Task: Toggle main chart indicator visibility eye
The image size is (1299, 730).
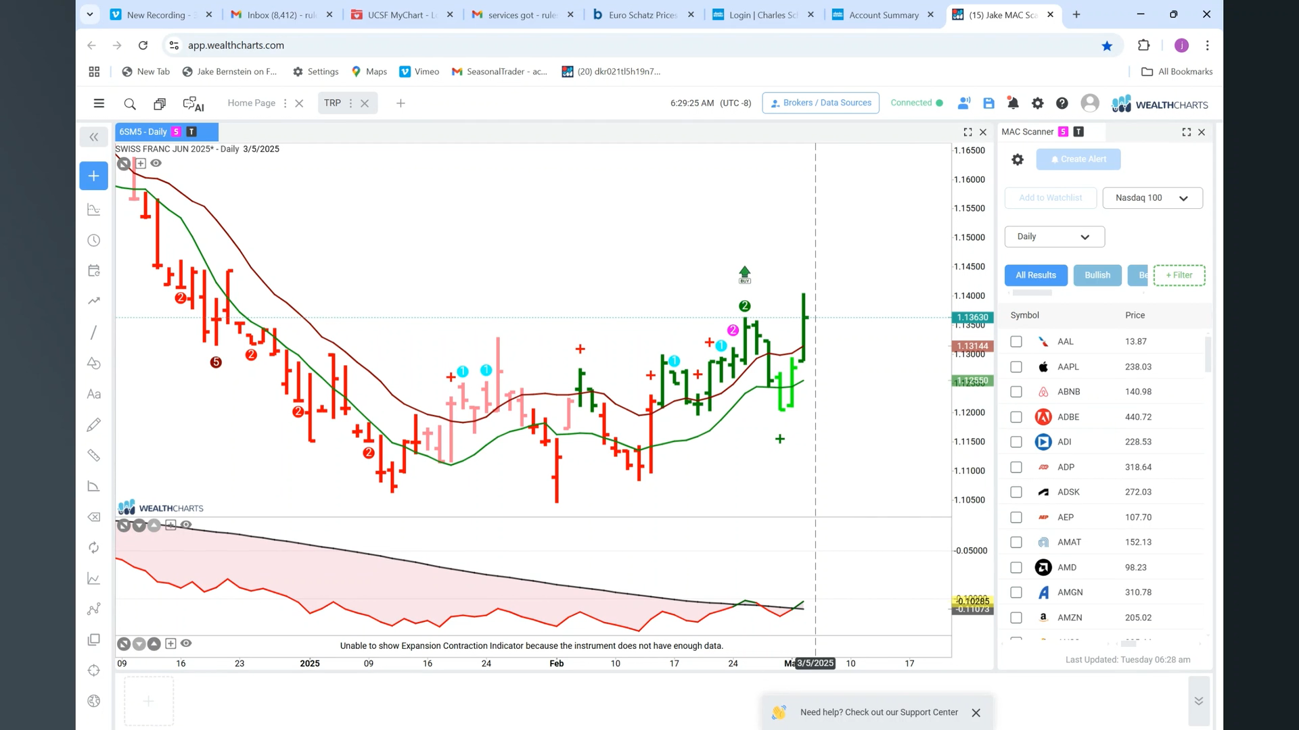Action: (x=156, y=163)
